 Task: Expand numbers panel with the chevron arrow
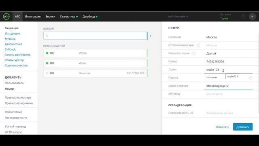[x=150, y=36]
